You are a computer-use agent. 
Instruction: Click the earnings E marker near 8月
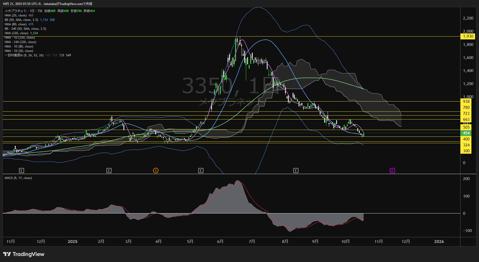pos(296,171)
